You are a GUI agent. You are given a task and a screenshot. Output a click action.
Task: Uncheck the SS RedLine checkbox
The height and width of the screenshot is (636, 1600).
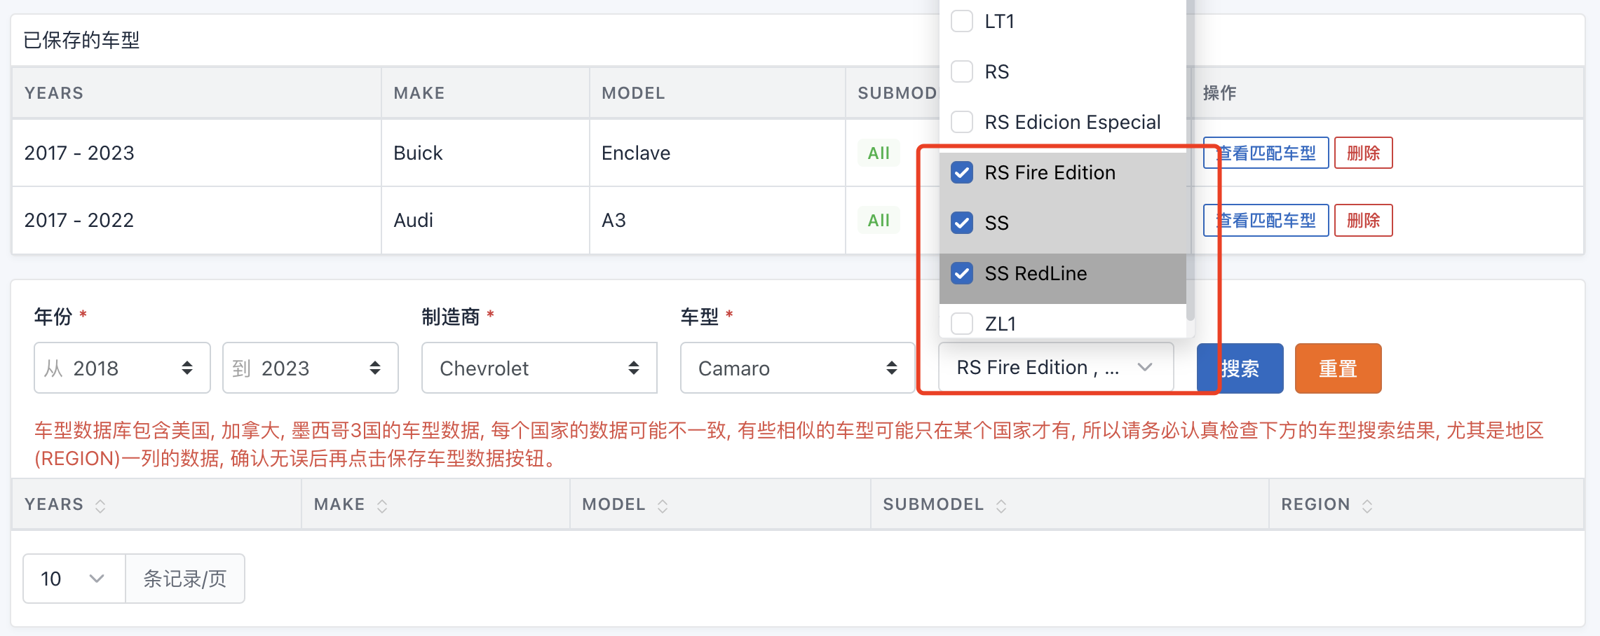[x=962, y=273]
